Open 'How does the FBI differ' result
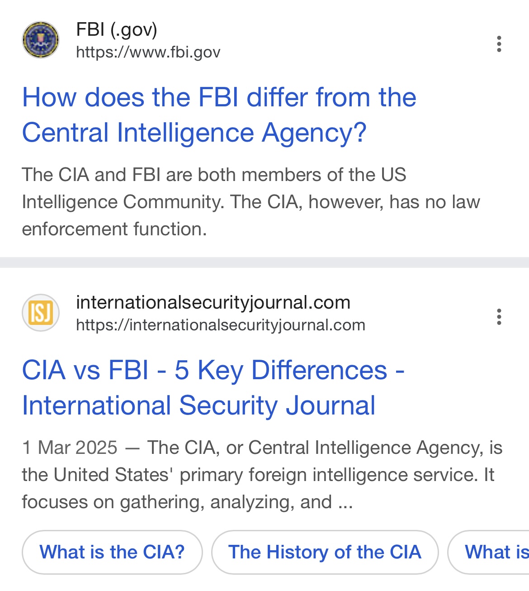This screenshot has height=591, width=529. (x=219, y=115)
